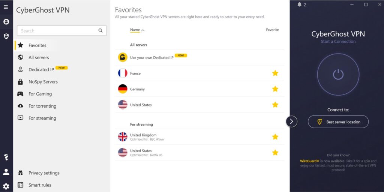Select All servers in the sidebar
This screenshot has height=192, width=384.
pyautogui.click(x=39, y=57)
